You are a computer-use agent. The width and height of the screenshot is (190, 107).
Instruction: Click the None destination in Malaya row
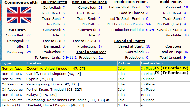point(145,95)
